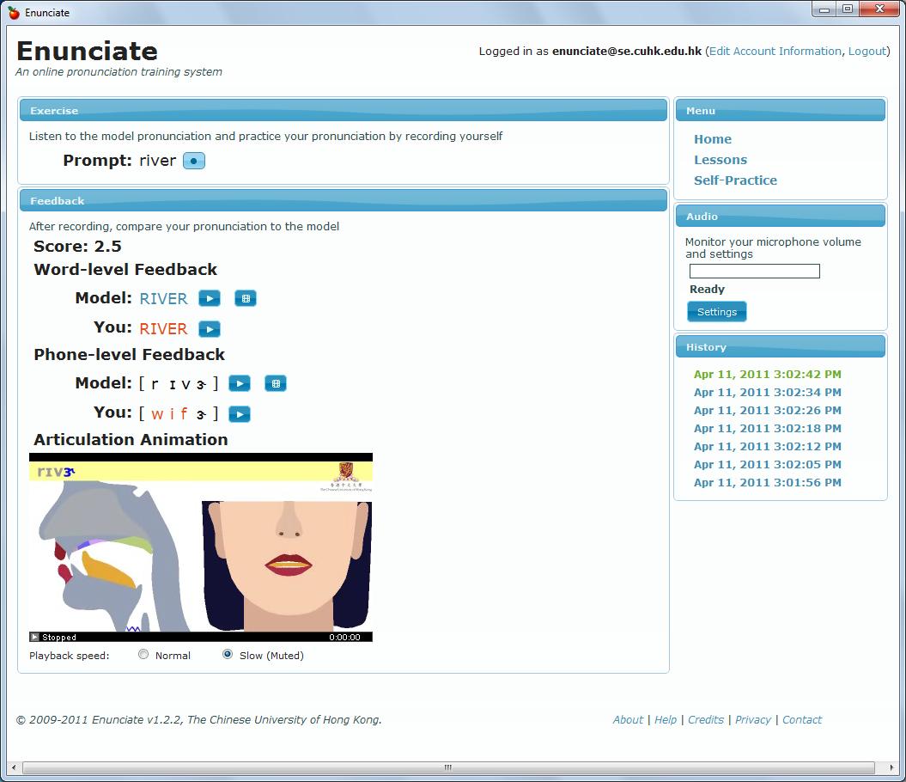Image resolution: width=906 pixels, height=782 pixels.
Task: Select Slow (Muted) playback speed
Action: point(228,654)
